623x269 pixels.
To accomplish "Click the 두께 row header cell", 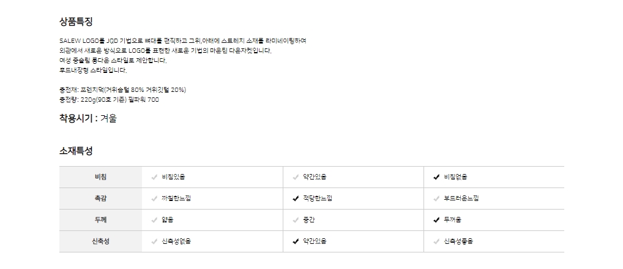I will 100,220.
